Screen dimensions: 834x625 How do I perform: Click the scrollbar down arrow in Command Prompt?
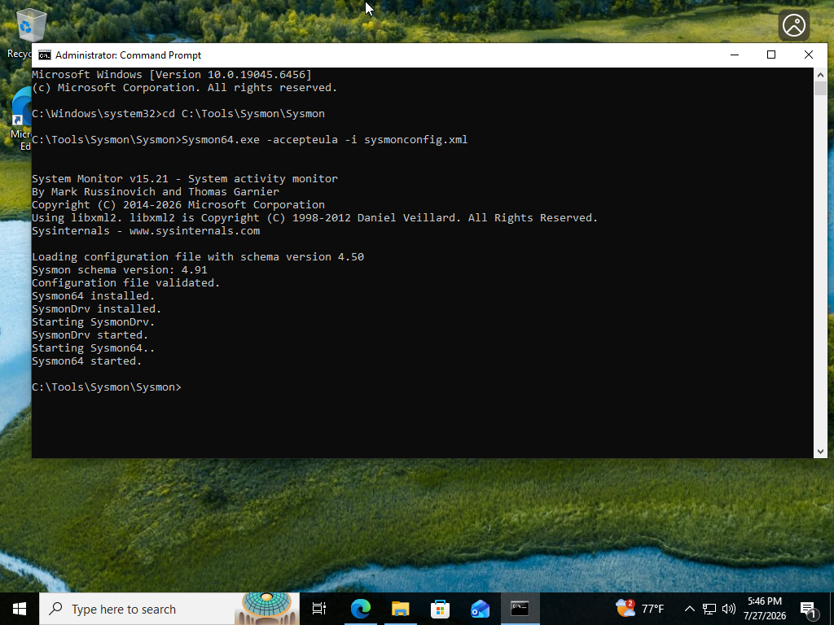(x=820, y=451)
